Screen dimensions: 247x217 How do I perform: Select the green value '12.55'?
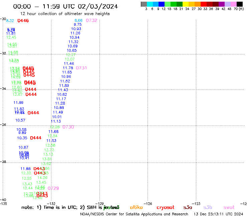tap(27, 178)
